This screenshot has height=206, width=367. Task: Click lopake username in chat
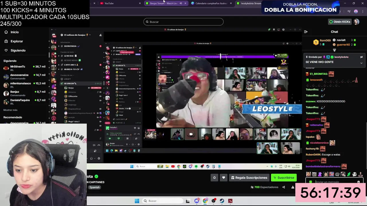tap(310, 137)
